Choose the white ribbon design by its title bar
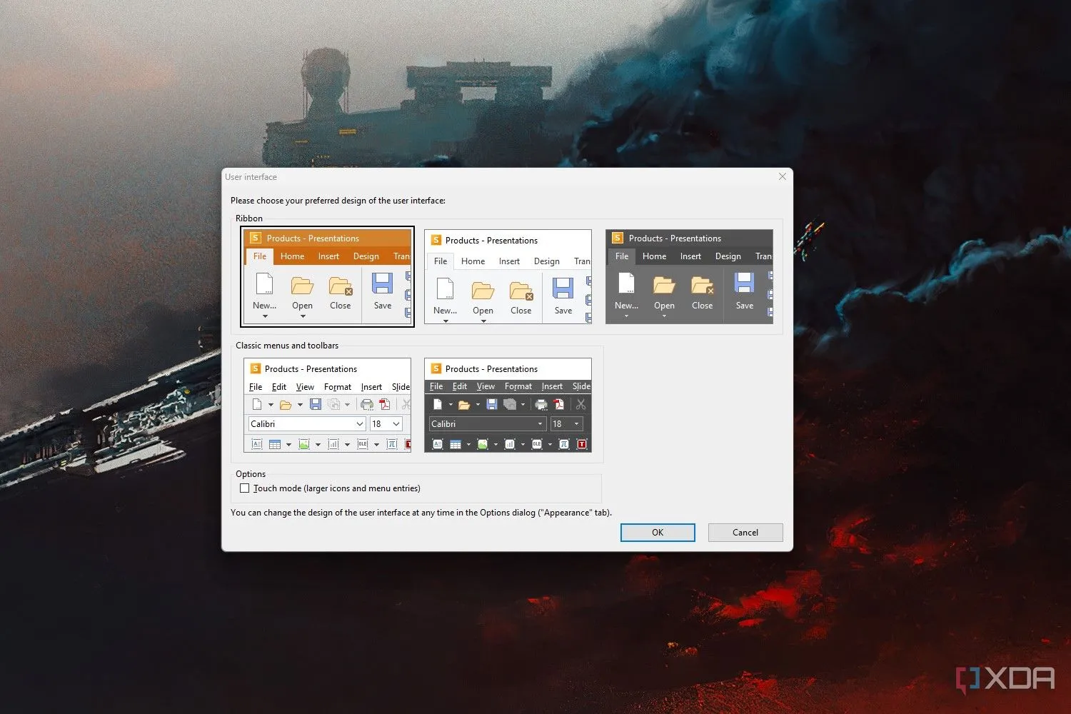The width and height of the screenshot is (1071, 714). (507, 241)
